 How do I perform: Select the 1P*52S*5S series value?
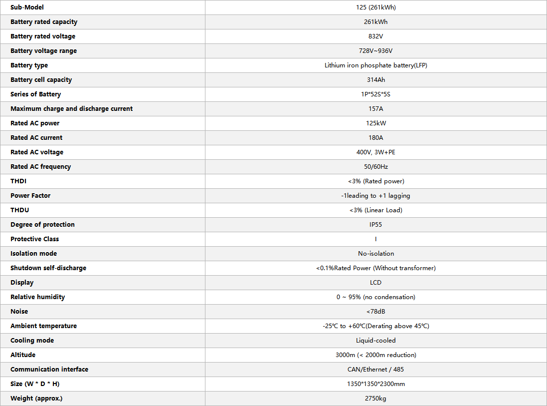point(375,94)
